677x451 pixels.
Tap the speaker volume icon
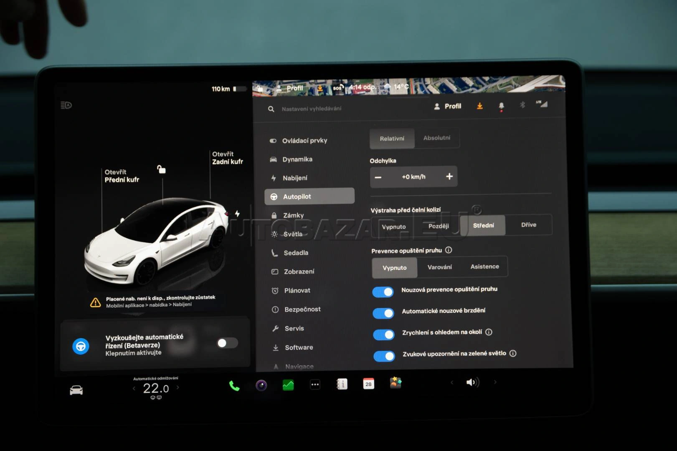click(x=472, y=382)
